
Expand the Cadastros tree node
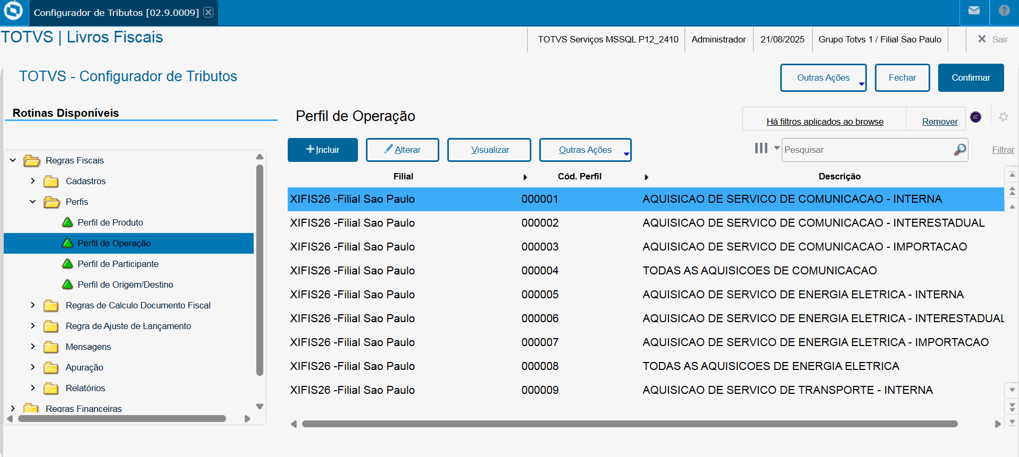pyautogui.click(x=32, y=181)
